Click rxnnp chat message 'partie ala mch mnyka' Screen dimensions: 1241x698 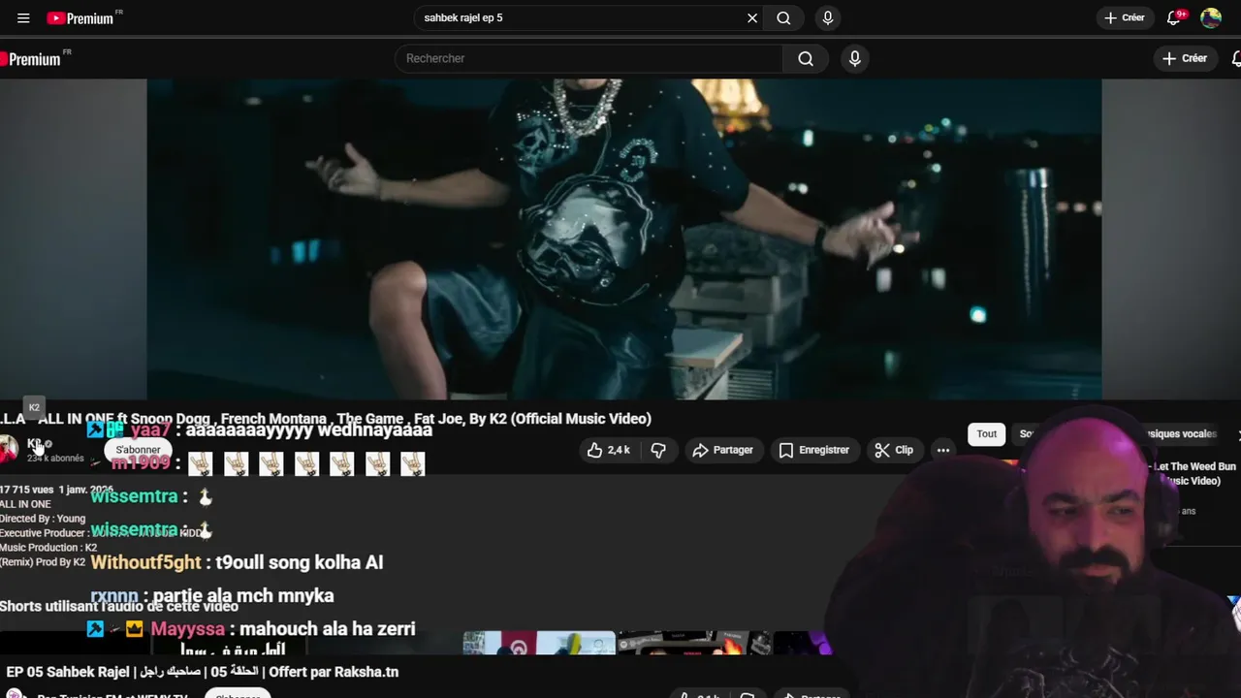tap(243, 596)
